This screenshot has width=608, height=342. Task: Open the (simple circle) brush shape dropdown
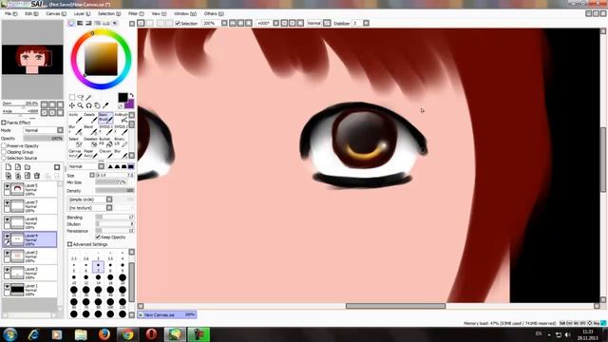pyautogui.click(x=90, y=199)
